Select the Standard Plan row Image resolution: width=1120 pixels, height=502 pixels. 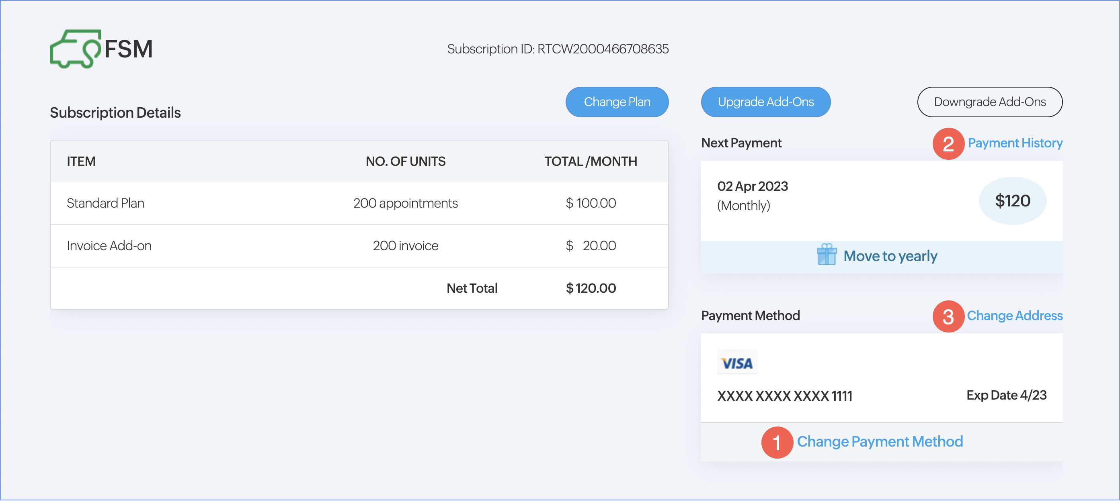tap(359, 203)
